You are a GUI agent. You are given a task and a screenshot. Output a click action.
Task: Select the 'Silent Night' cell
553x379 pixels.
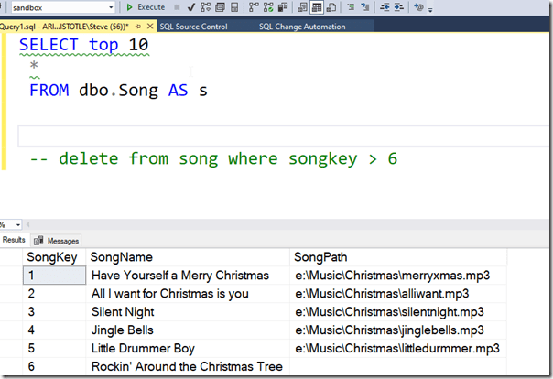[x=188, y=312]
